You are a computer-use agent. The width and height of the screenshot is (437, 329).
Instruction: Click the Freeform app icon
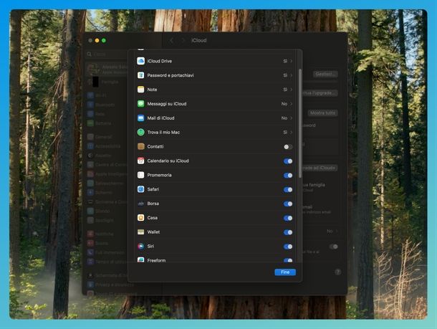pyautogui.click(x=140, y=260)
